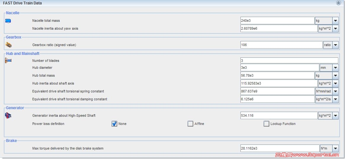The image size is (345, 159).
Task: Open torsional spring constant unit dropdown
Action: [335, 91]
